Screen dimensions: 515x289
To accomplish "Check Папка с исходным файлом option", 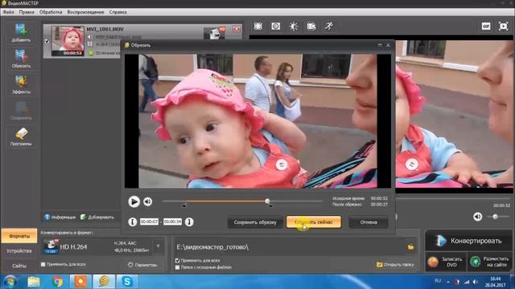I will [x=177, y=267].
